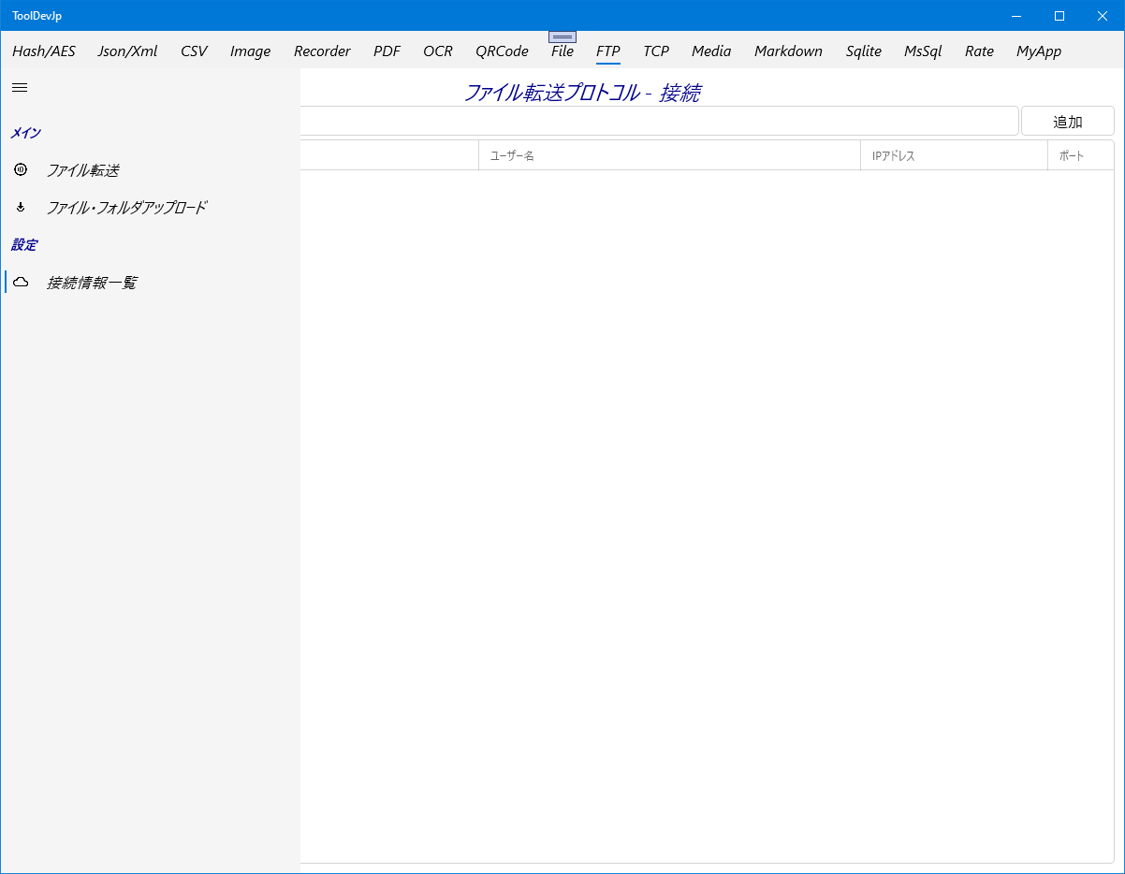Select 接続情報一覧 in settings
Image resolution: width=1125 pixels, height=874 pixels.
pyautogui.click(x=92, y=283)
